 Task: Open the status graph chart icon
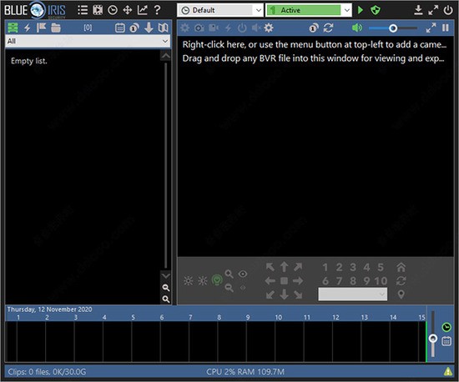pos(142,10)
